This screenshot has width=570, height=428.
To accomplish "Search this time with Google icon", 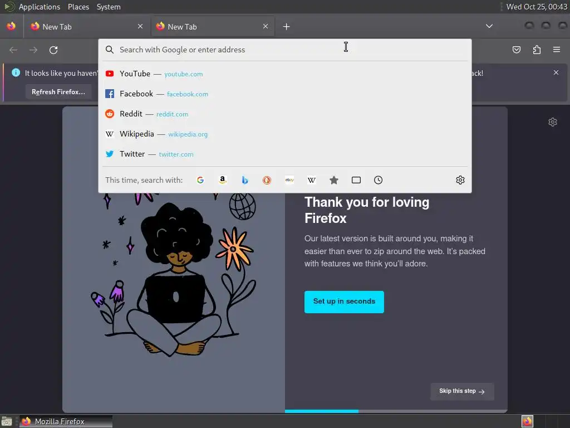I will pos(200,180).
